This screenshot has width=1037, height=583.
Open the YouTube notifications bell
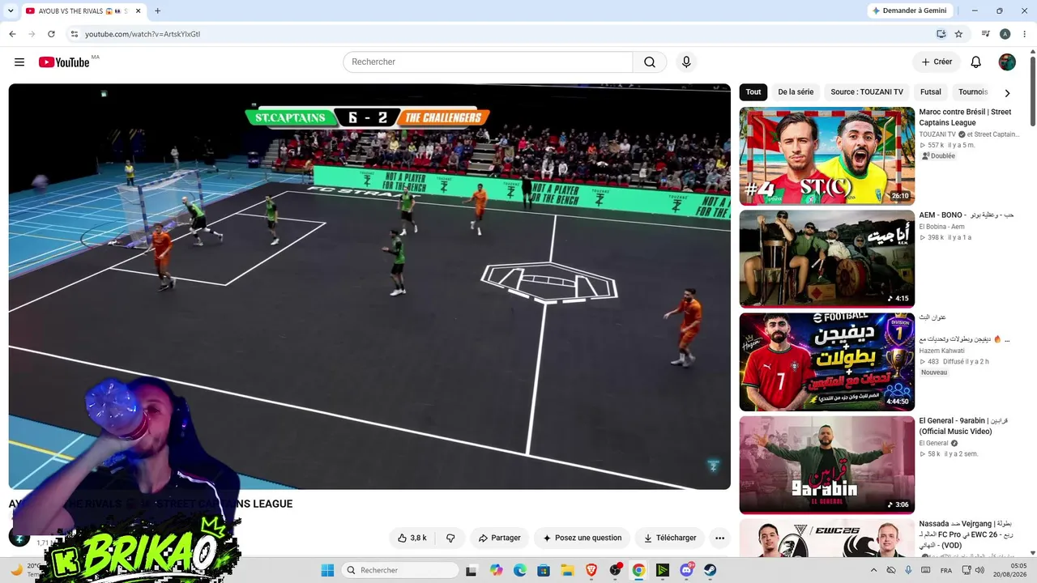[x=976, y=62]
